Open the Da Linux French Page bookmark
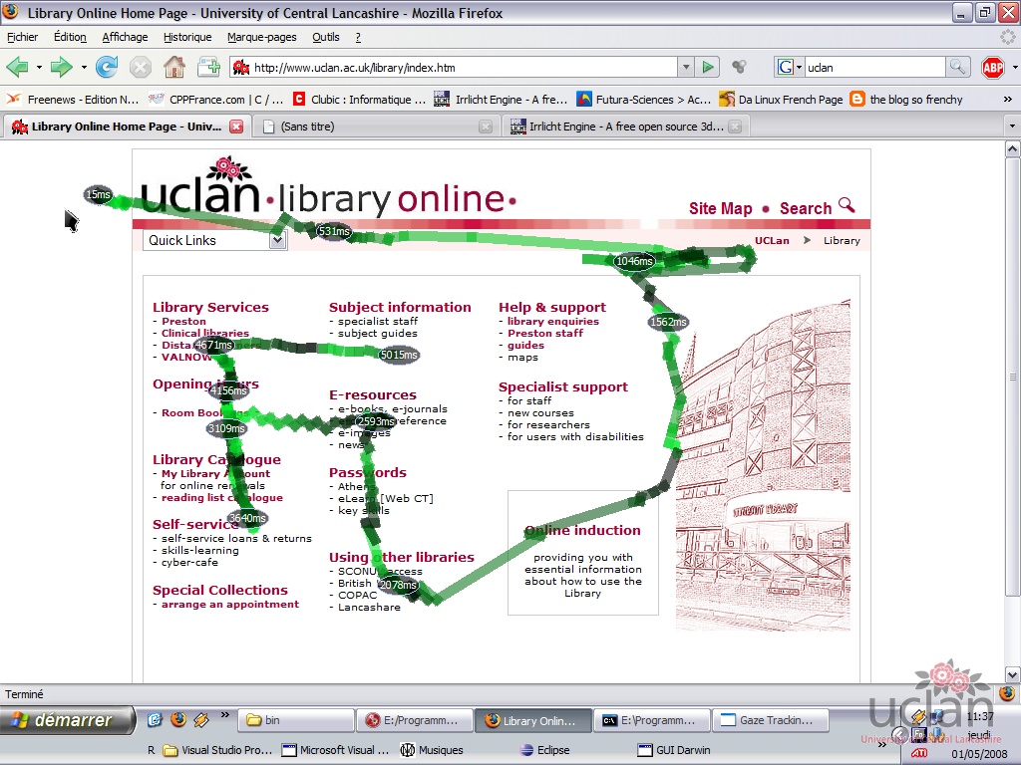 pos(782,99)
